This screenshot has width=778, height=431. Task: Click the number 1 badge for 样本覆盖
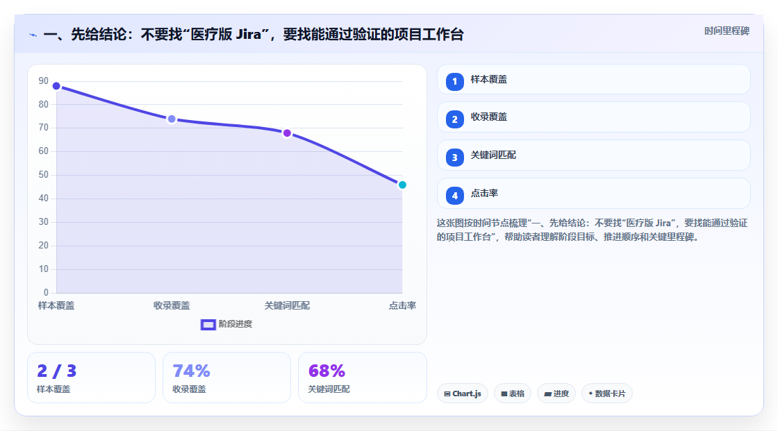click(x=454, y=81)
